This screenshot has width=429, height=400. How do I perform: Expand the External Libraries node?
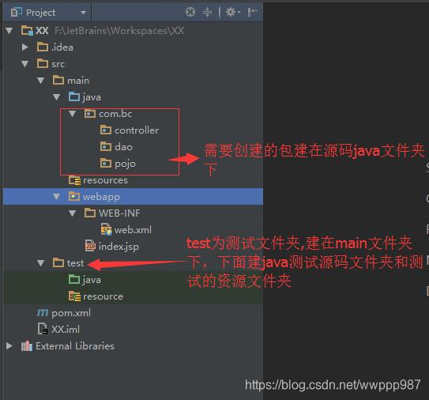pos(9,345)
